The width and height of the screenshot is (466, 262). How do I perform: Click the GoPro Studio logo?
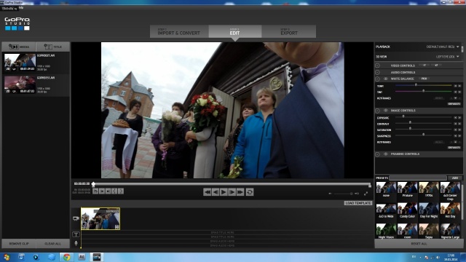17,24
